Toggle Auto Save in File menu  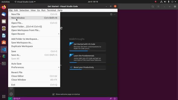pos(34,64)
